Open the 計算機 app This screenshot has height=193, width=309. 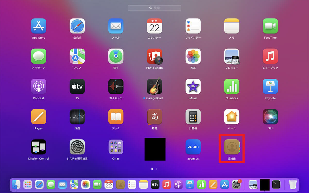193,117
